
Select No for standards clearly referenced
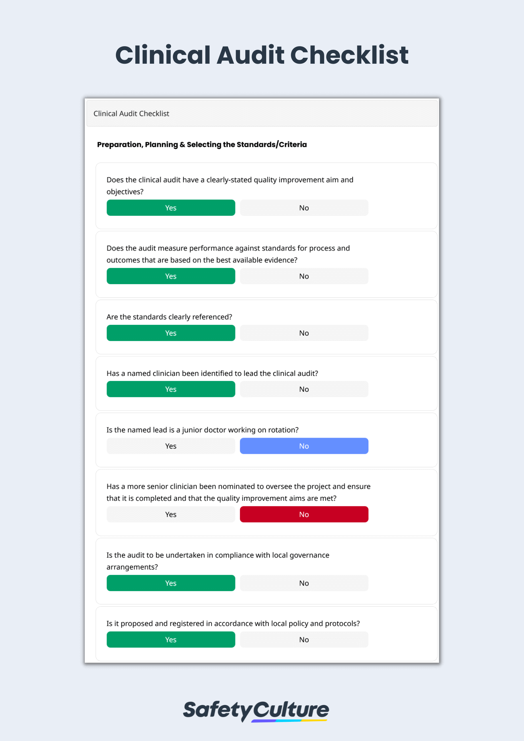pos(304,333)
